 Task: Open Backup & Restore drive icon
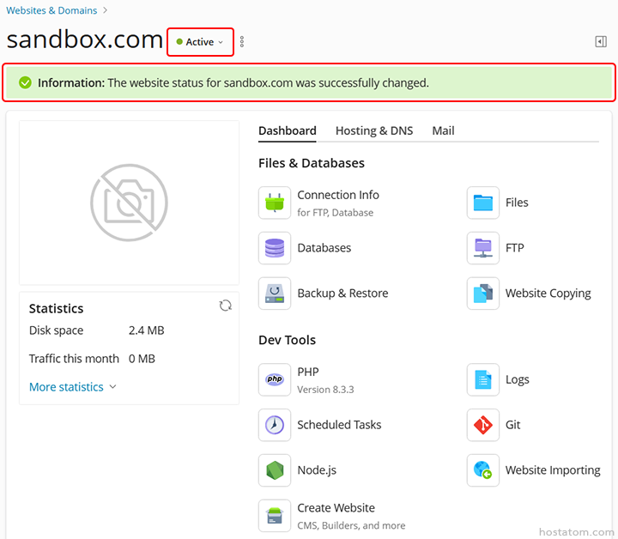275,294
